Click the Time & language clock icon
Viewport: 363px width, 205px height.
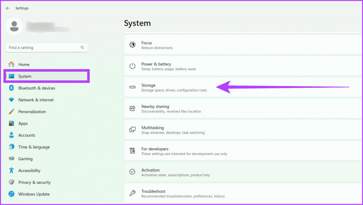pyautogui.click(x=11, y=147)
